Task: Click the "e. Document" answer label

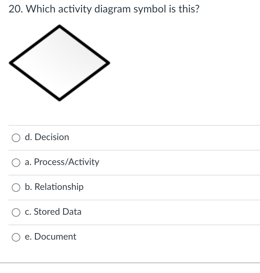Action: [x=50, y=237]
